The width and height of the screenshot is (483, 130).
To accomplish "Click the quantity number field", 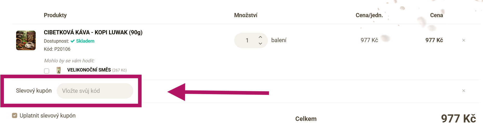I will (x=247, y=40).
